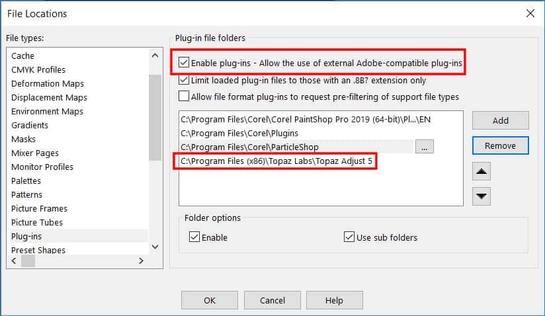Image resolution: width=545 pixels, height=316 pixels.
Task: Toggle limit to .8B? extension checkbox
Action: coord(184,80)
